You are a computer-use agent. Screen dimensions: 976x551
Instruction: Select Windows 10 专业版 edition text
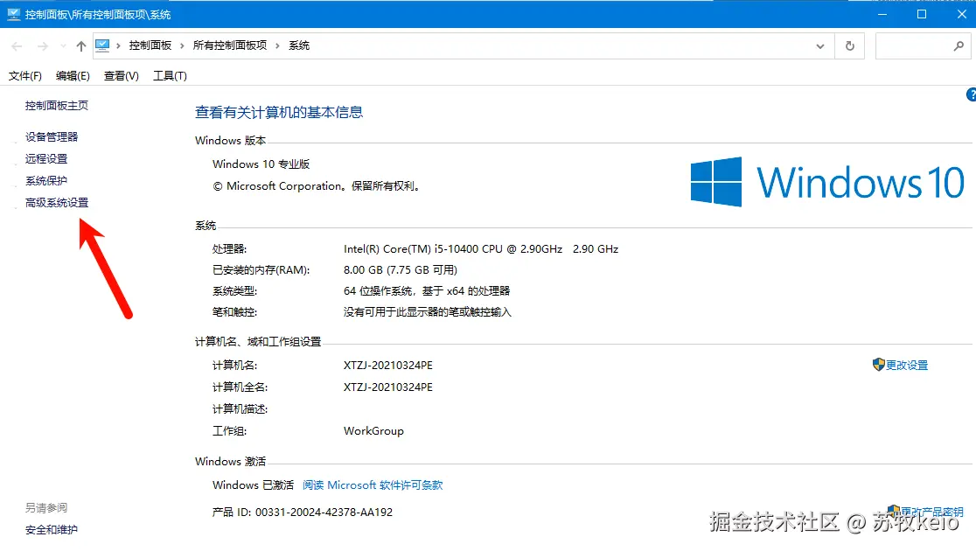click(x=261, y=164)
